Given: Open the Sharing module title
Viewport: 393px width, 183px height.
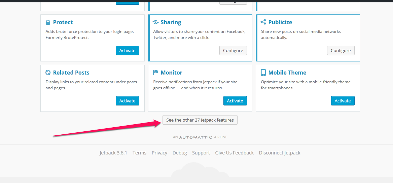Looking at the screenshot, I should coord(171,22).
